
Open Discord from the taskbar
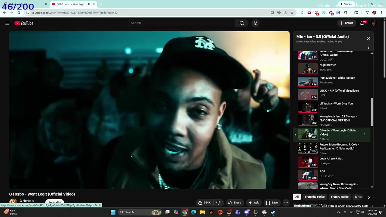[x=247, y=212]
